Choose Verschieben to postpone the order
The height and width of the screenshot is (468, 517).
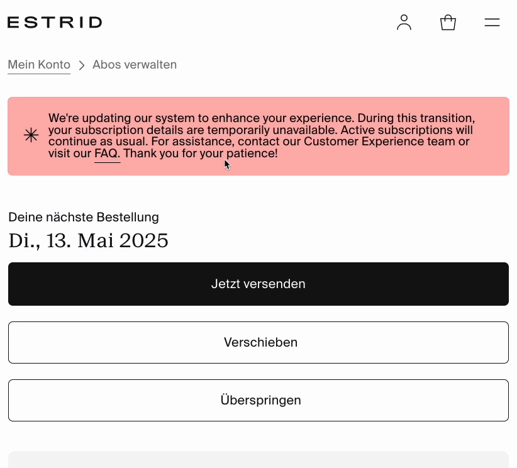click(x=258, y=342)
